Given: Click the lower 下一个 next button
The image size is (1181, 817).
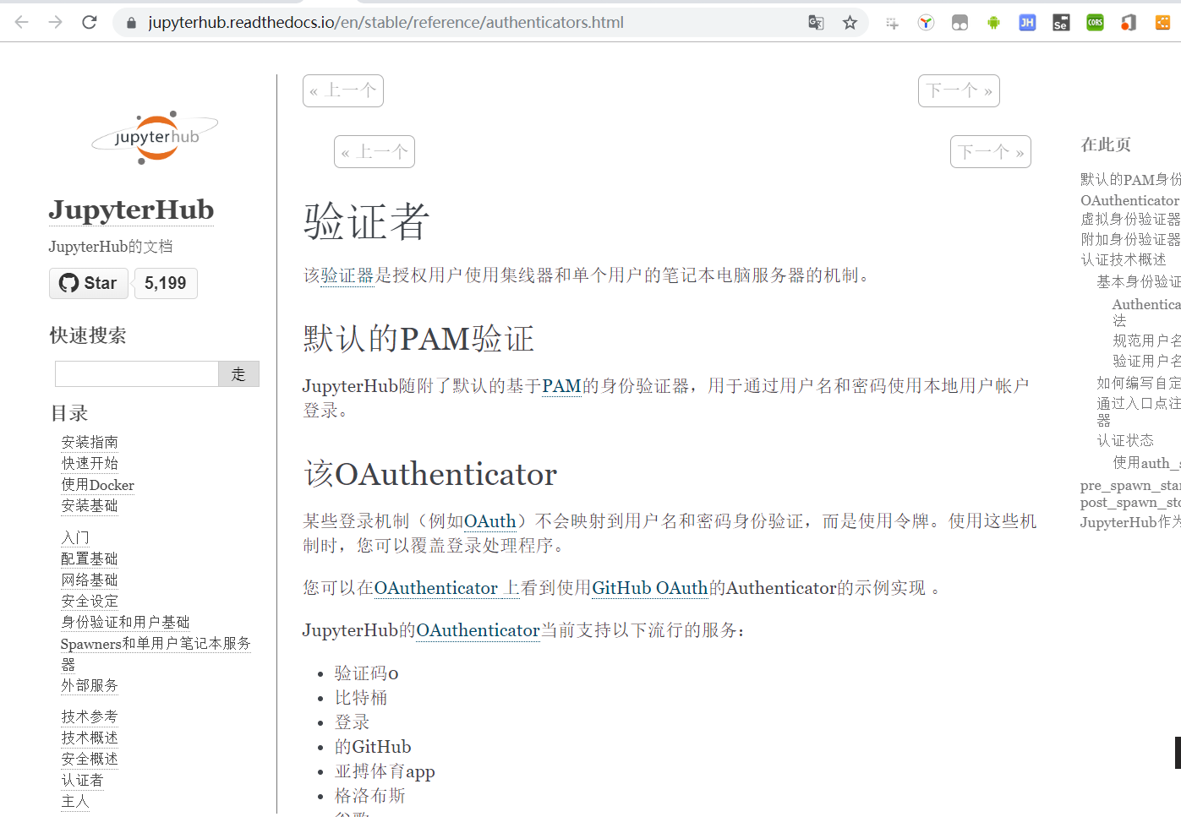Looking at the screenshot, I should pos(991,152).
